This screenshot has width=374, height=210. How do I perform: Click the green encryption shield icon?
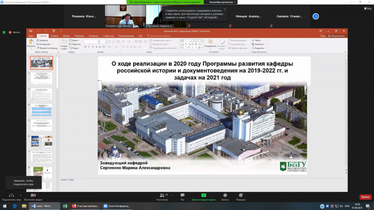pos(4,32)
